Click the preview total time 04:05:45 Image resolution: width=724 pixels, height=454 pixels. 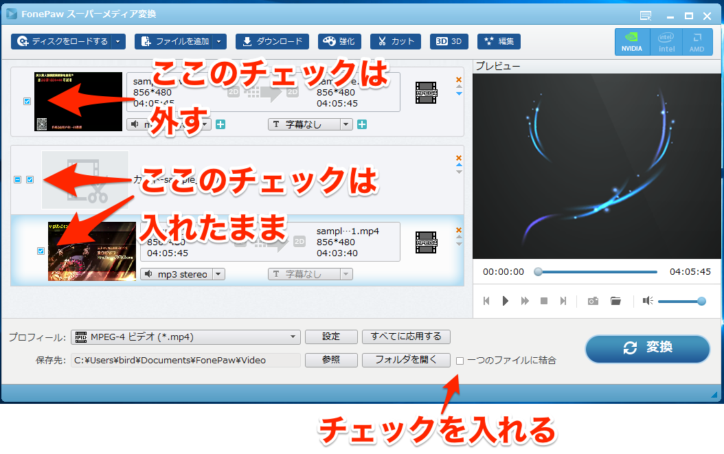[690, 272]
